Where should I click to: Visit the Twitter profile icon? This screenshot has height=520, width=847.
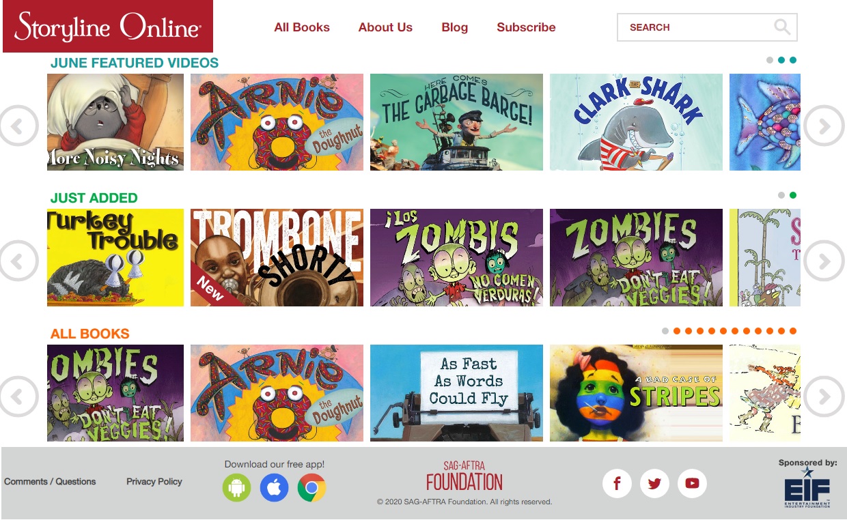pos(654,484)
